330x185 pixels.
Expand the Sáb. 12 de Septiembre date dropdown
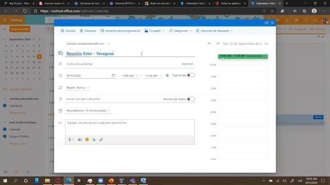pyautogui.click(x=245, y=44)
